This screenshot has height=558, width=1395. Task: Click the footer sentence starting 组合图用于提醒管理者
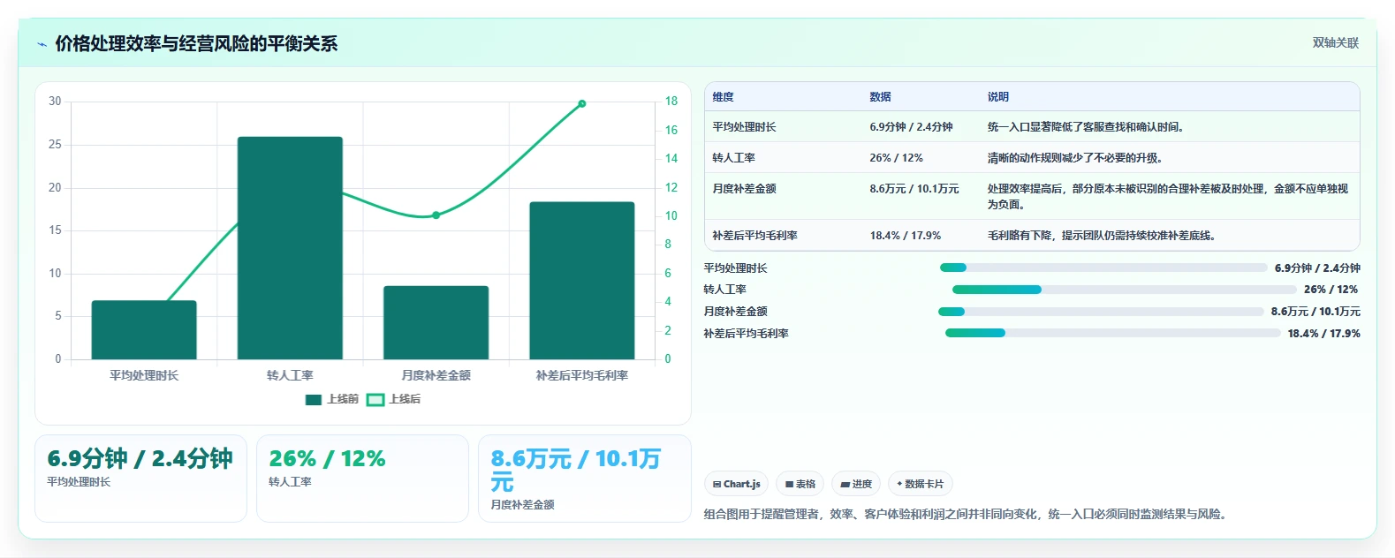[967, 514]
